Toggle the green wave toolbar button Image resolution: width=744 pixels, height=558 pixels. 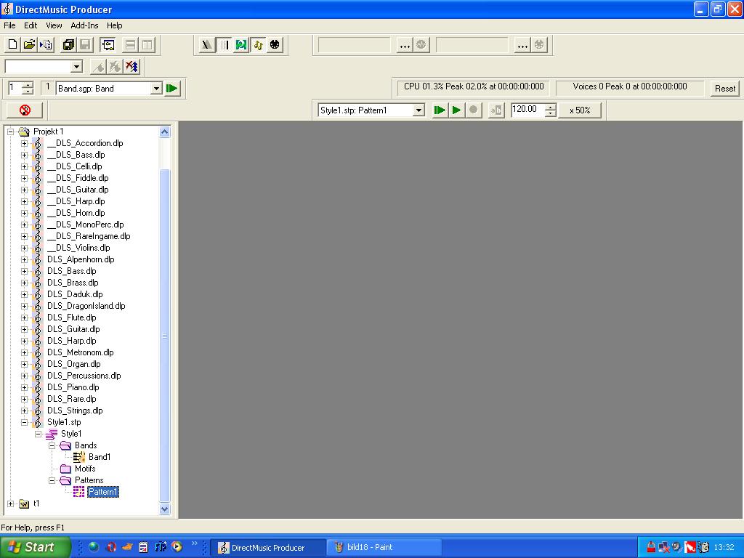[x=241, y=45]
